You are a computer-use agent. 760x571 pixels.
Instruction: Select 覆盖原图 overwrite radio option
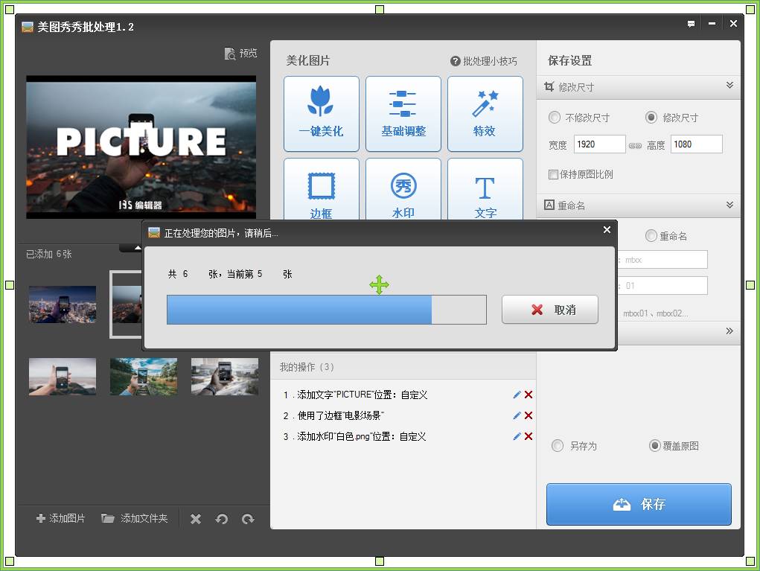pos(655,446)
